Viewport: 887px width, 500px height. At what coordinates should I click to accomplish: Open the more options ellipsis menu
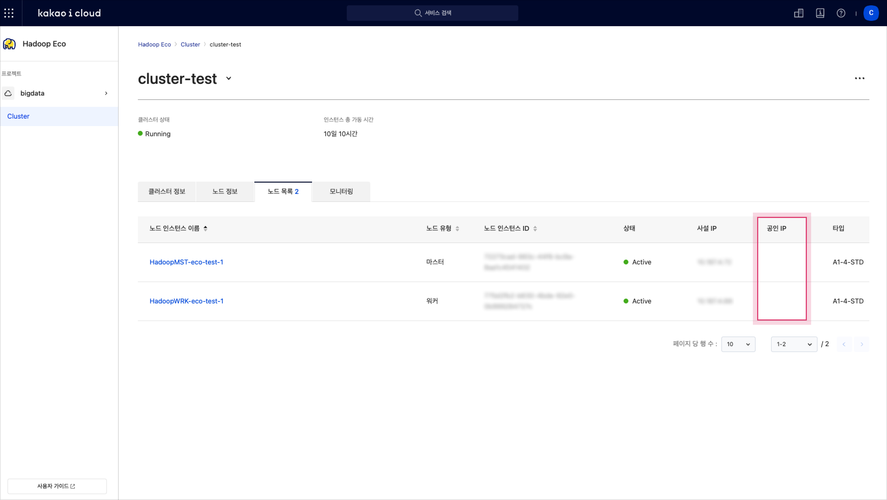tap(859, 79)
